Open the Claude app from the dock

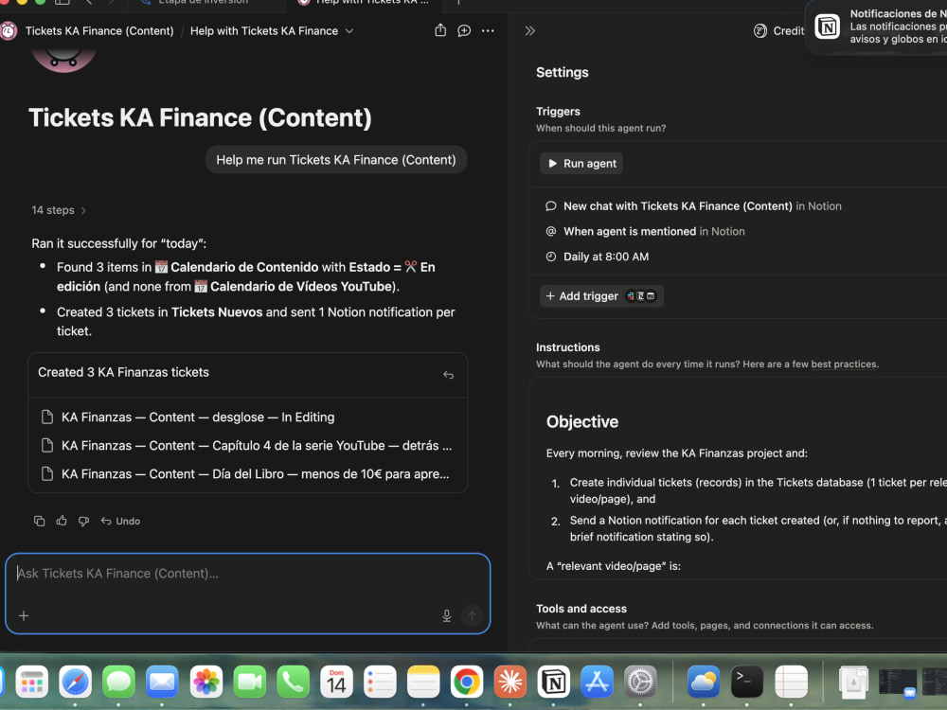pos(510,682)
